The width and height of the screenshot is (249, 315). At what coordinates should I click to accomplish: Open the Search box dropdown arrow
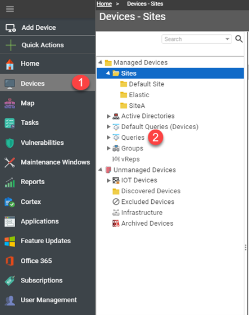click(x=227, y=39)
